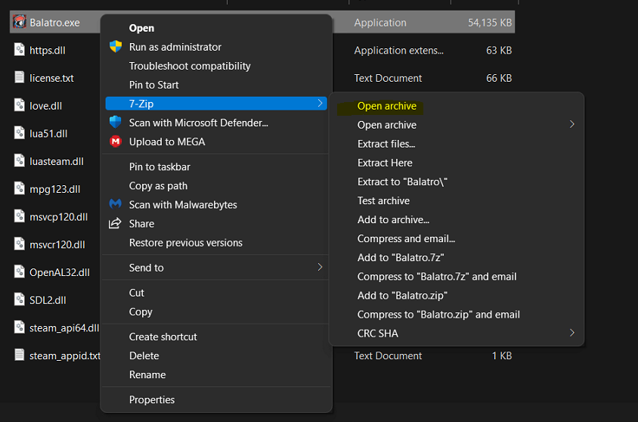Click the Microsoft Defender shield icon

(116, 123)
